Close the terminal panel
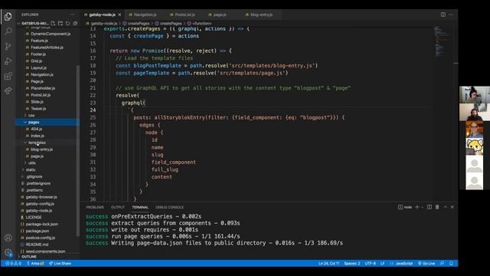Image resolution: width=490 pixels, height=276 pixels. 452,207
